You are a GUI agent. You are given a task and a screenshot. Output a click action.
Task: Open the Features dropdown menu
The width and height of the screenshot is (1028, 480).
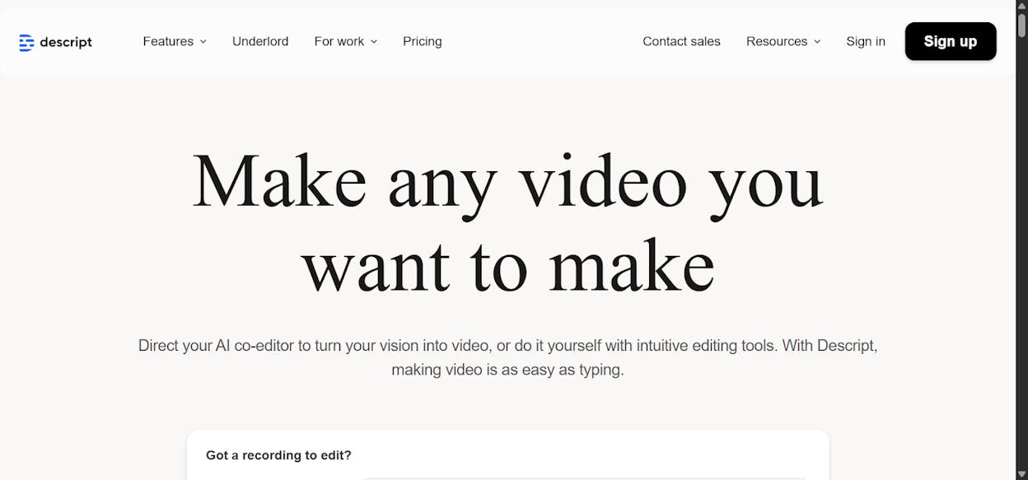(175, 41)
